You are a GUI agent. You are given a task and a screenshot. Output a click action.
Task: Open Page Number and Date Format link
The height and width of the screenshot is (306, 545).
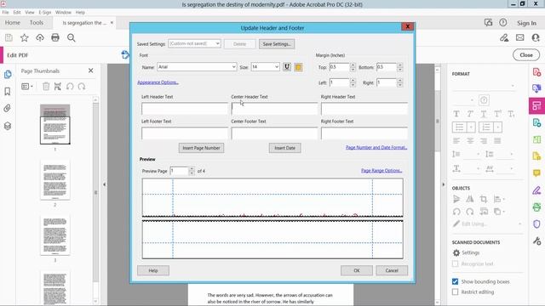(376, 147)
